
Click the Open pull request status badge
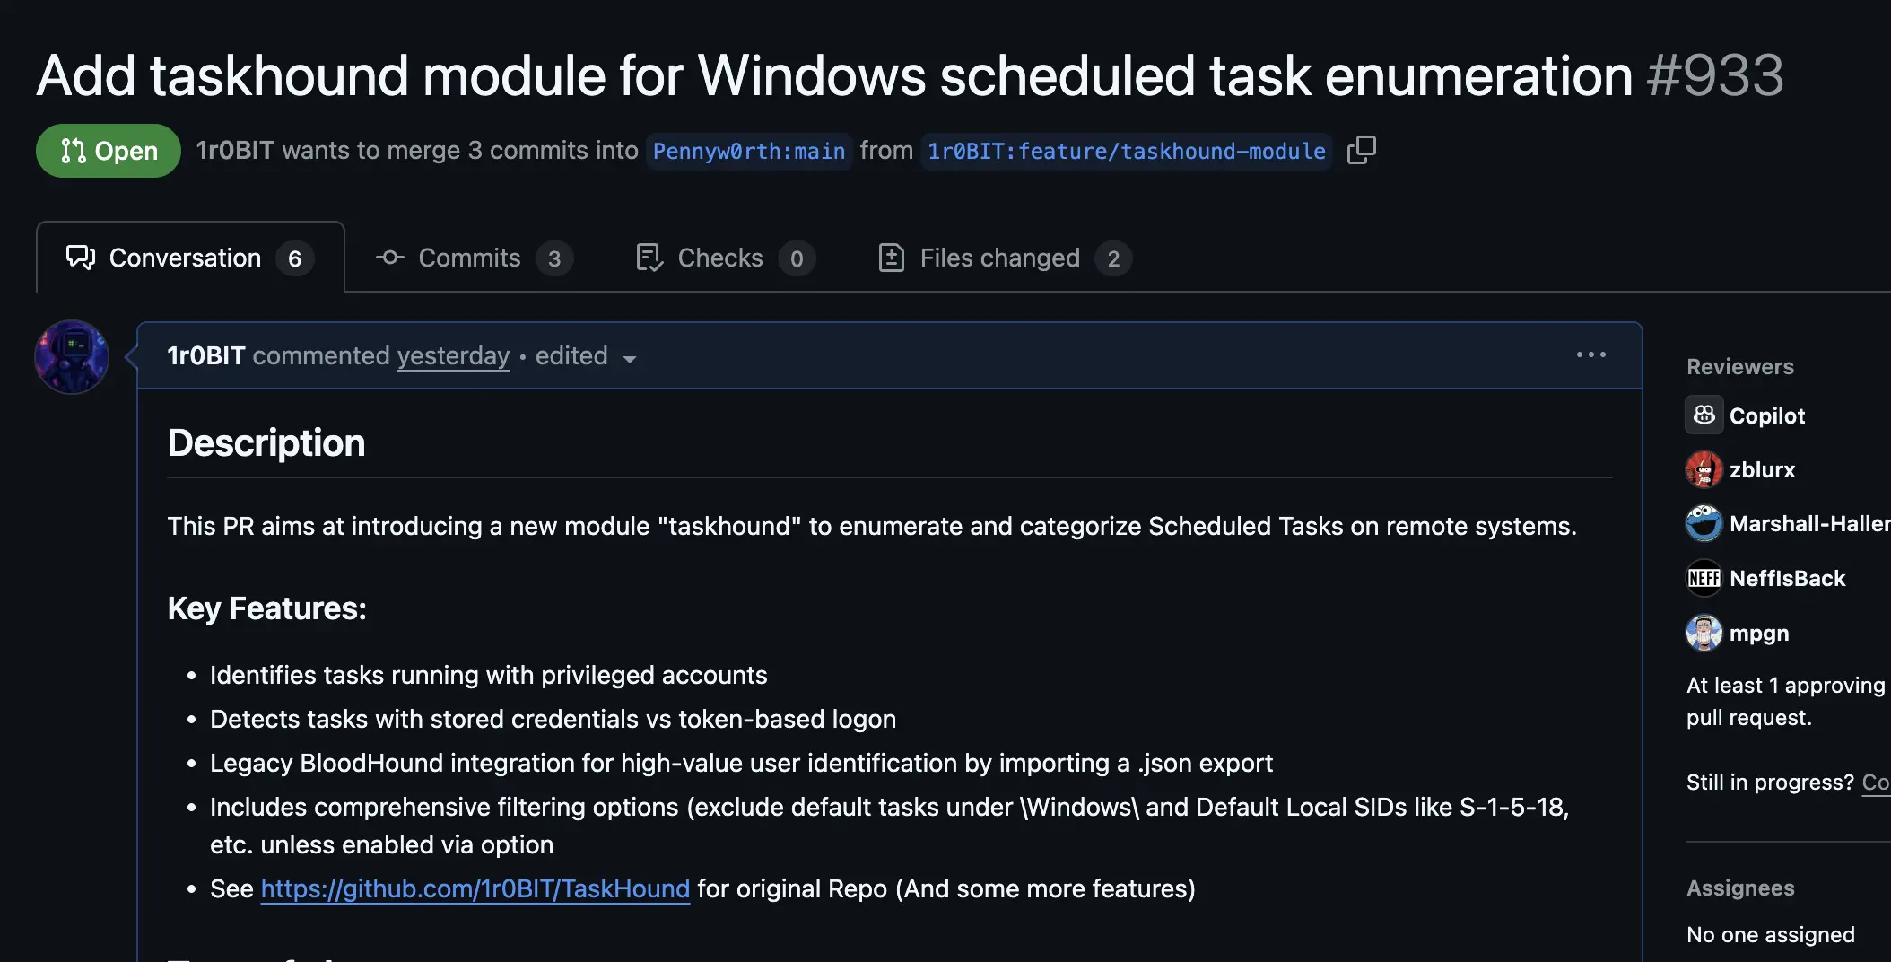point(109,151)
